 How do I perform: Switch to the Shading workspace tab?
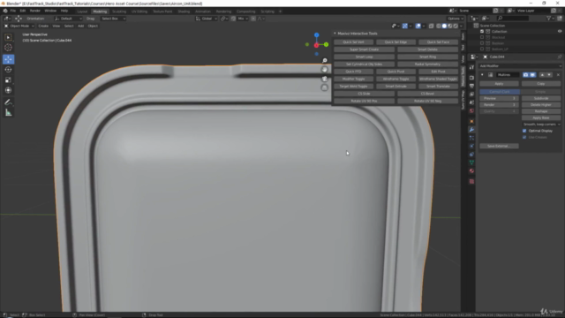(184, 11)
